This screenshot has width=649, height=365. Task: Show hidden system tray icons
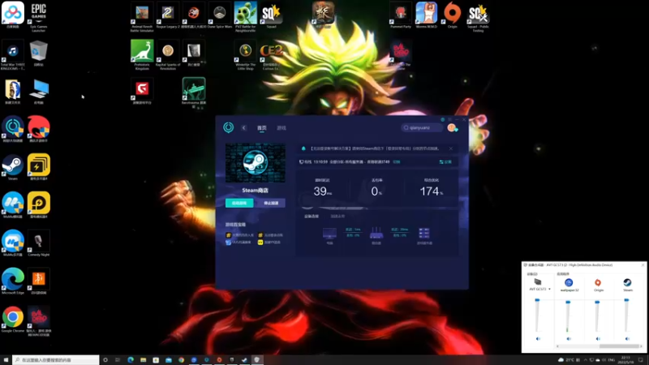(585, 360)
